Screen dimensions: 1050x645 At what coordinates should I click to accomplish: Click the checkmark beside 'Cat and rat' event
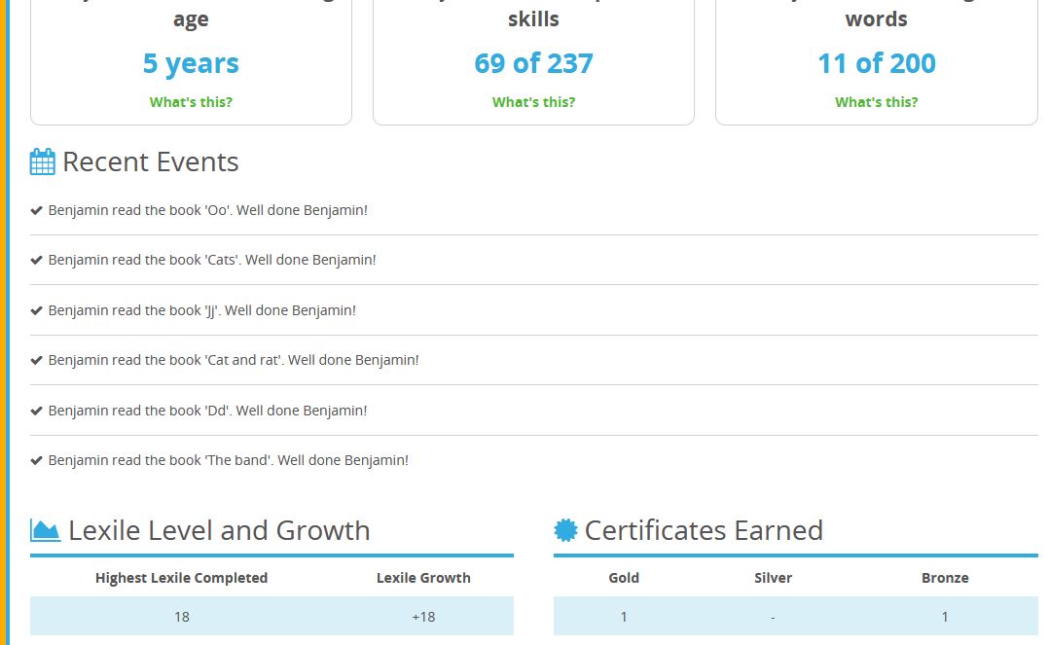click(37, 360)
